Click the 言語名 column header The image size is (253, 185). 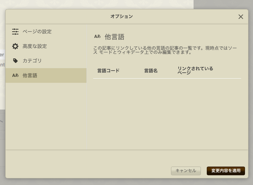151,71
